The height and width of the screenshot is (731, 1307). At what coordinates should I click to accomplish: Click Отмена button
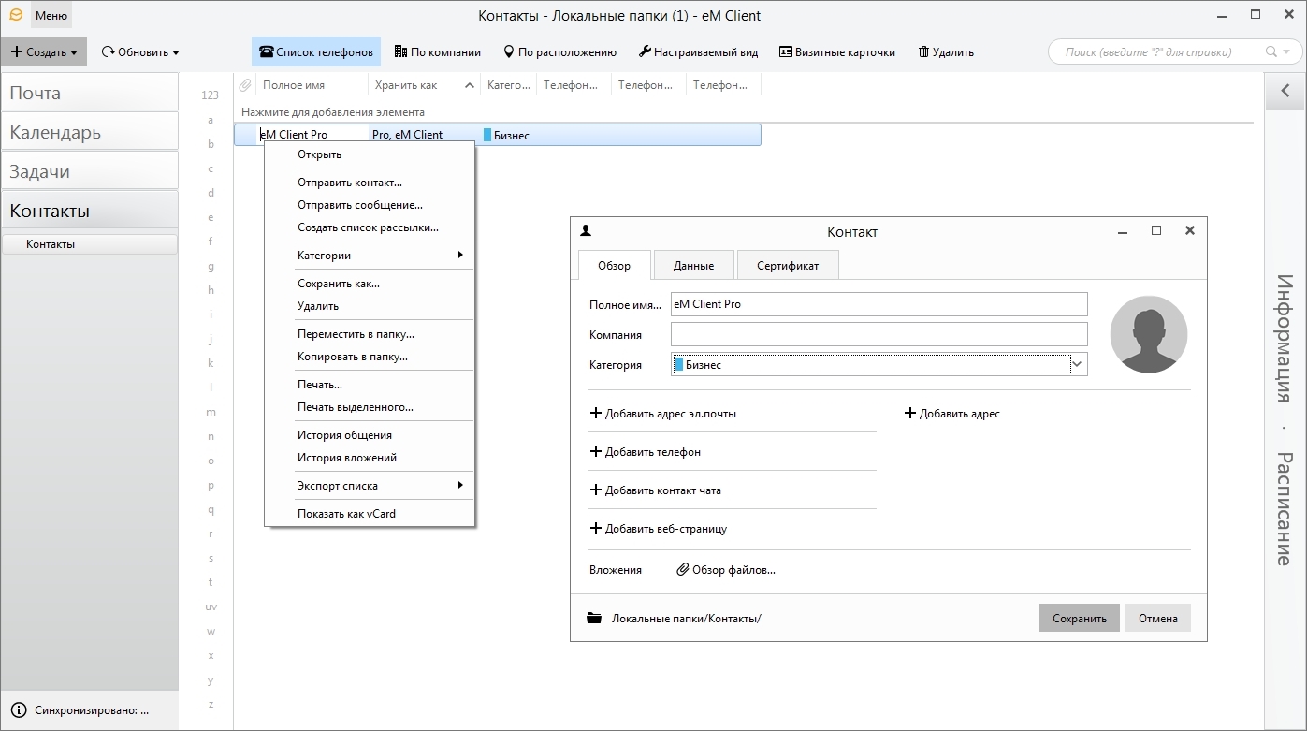[1158, 618]
